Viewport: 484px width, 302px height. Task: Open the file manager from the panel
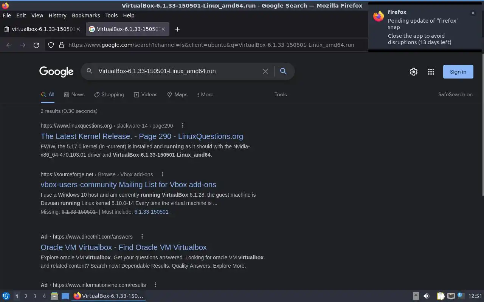pos(54,296)
